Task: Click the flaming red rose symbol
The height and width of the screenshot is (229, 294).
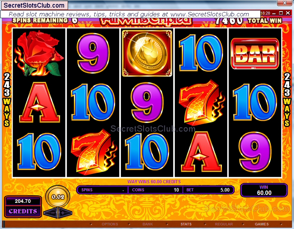Action: 39,53
